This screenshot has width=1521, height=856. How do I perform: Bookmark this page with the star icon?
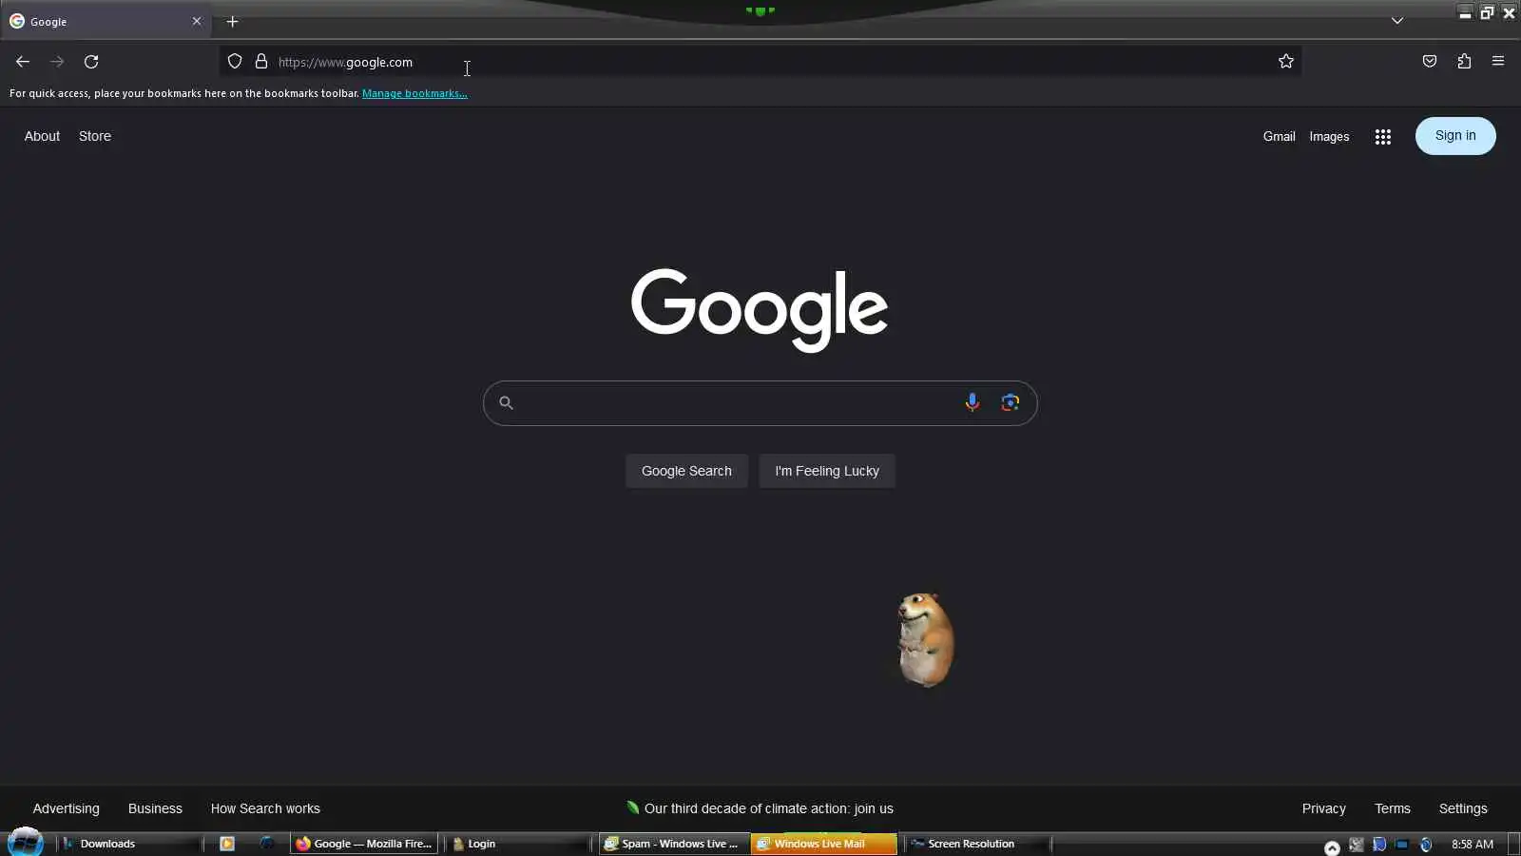click(x=1286, y=62)
